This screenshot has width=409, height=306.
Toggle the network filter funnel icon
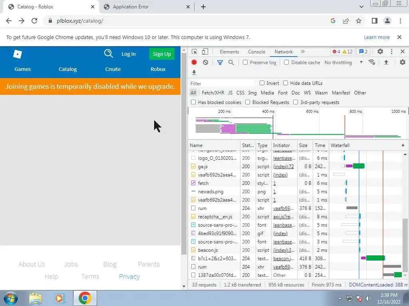pyautogui.click(x=220, y=63)
